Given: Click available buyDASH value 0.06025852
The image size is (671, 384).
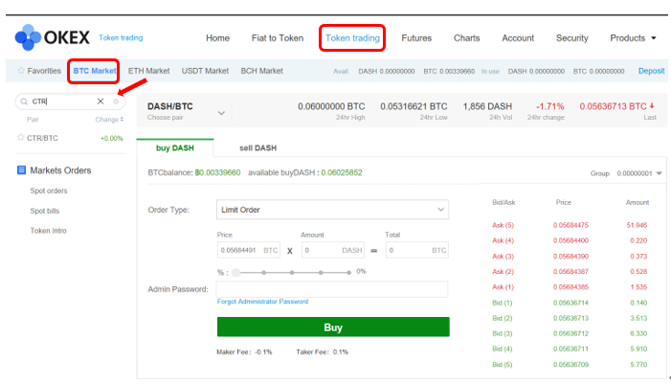Looking at the screenshot, I should click(342, 172).
